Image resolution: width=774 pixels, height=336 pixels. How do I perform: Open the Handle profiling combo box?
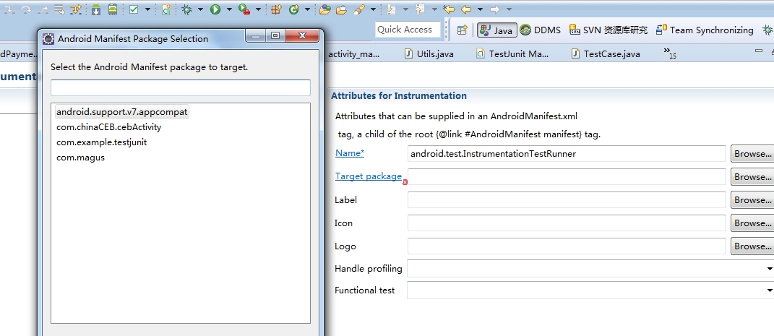(590, 268)
